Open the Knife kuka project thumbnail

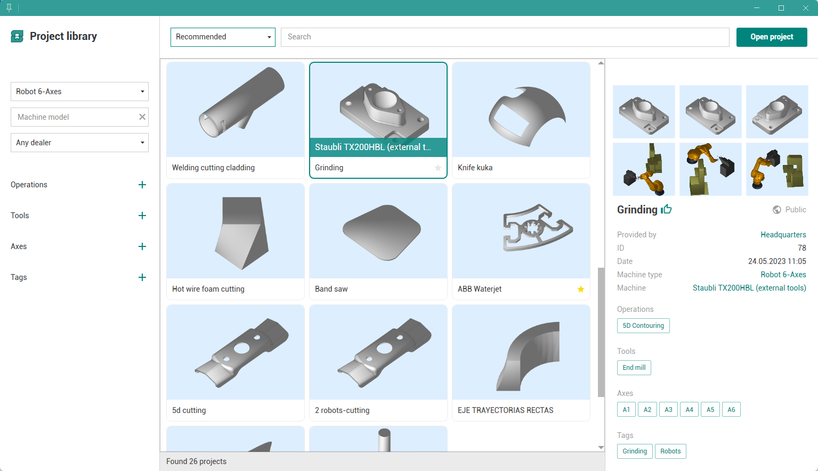click(521, 110)
